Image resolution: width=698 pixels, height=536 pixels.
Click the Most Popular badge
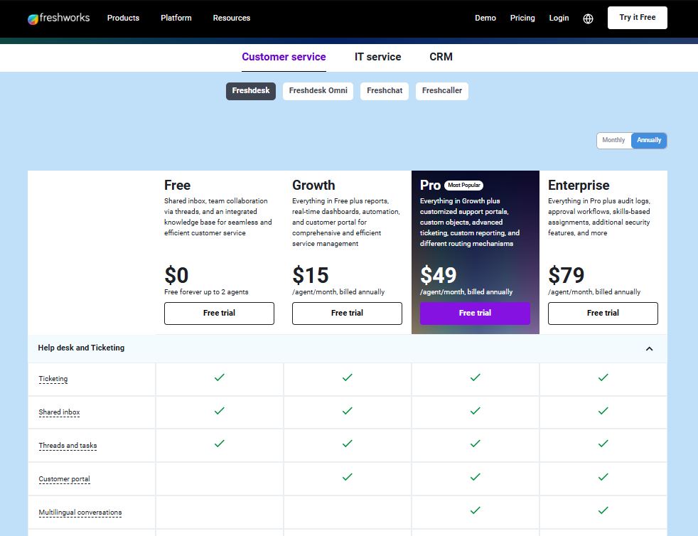click(x=464, y=186)
